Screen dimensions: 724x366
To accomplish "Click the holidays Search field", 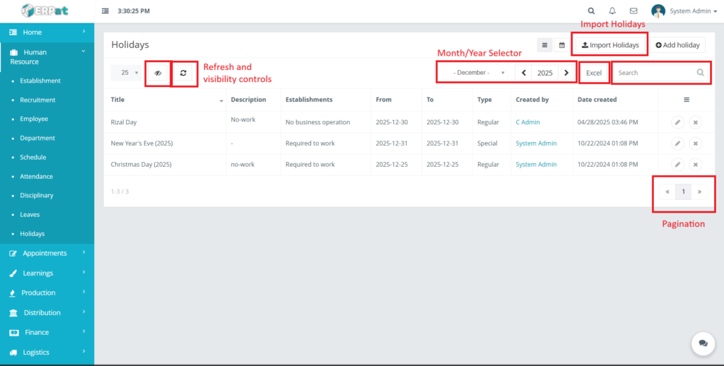I will (x=654, y=73).
